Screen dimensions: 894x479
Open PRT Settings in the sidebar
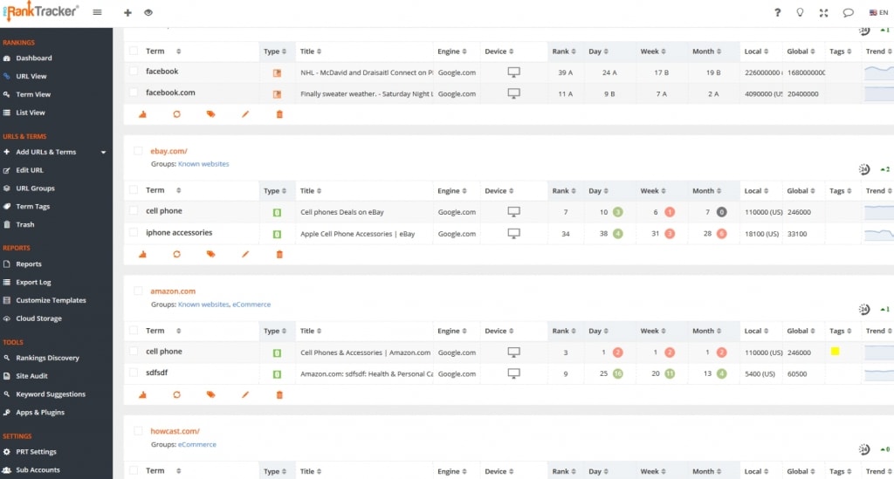point(36,452)
